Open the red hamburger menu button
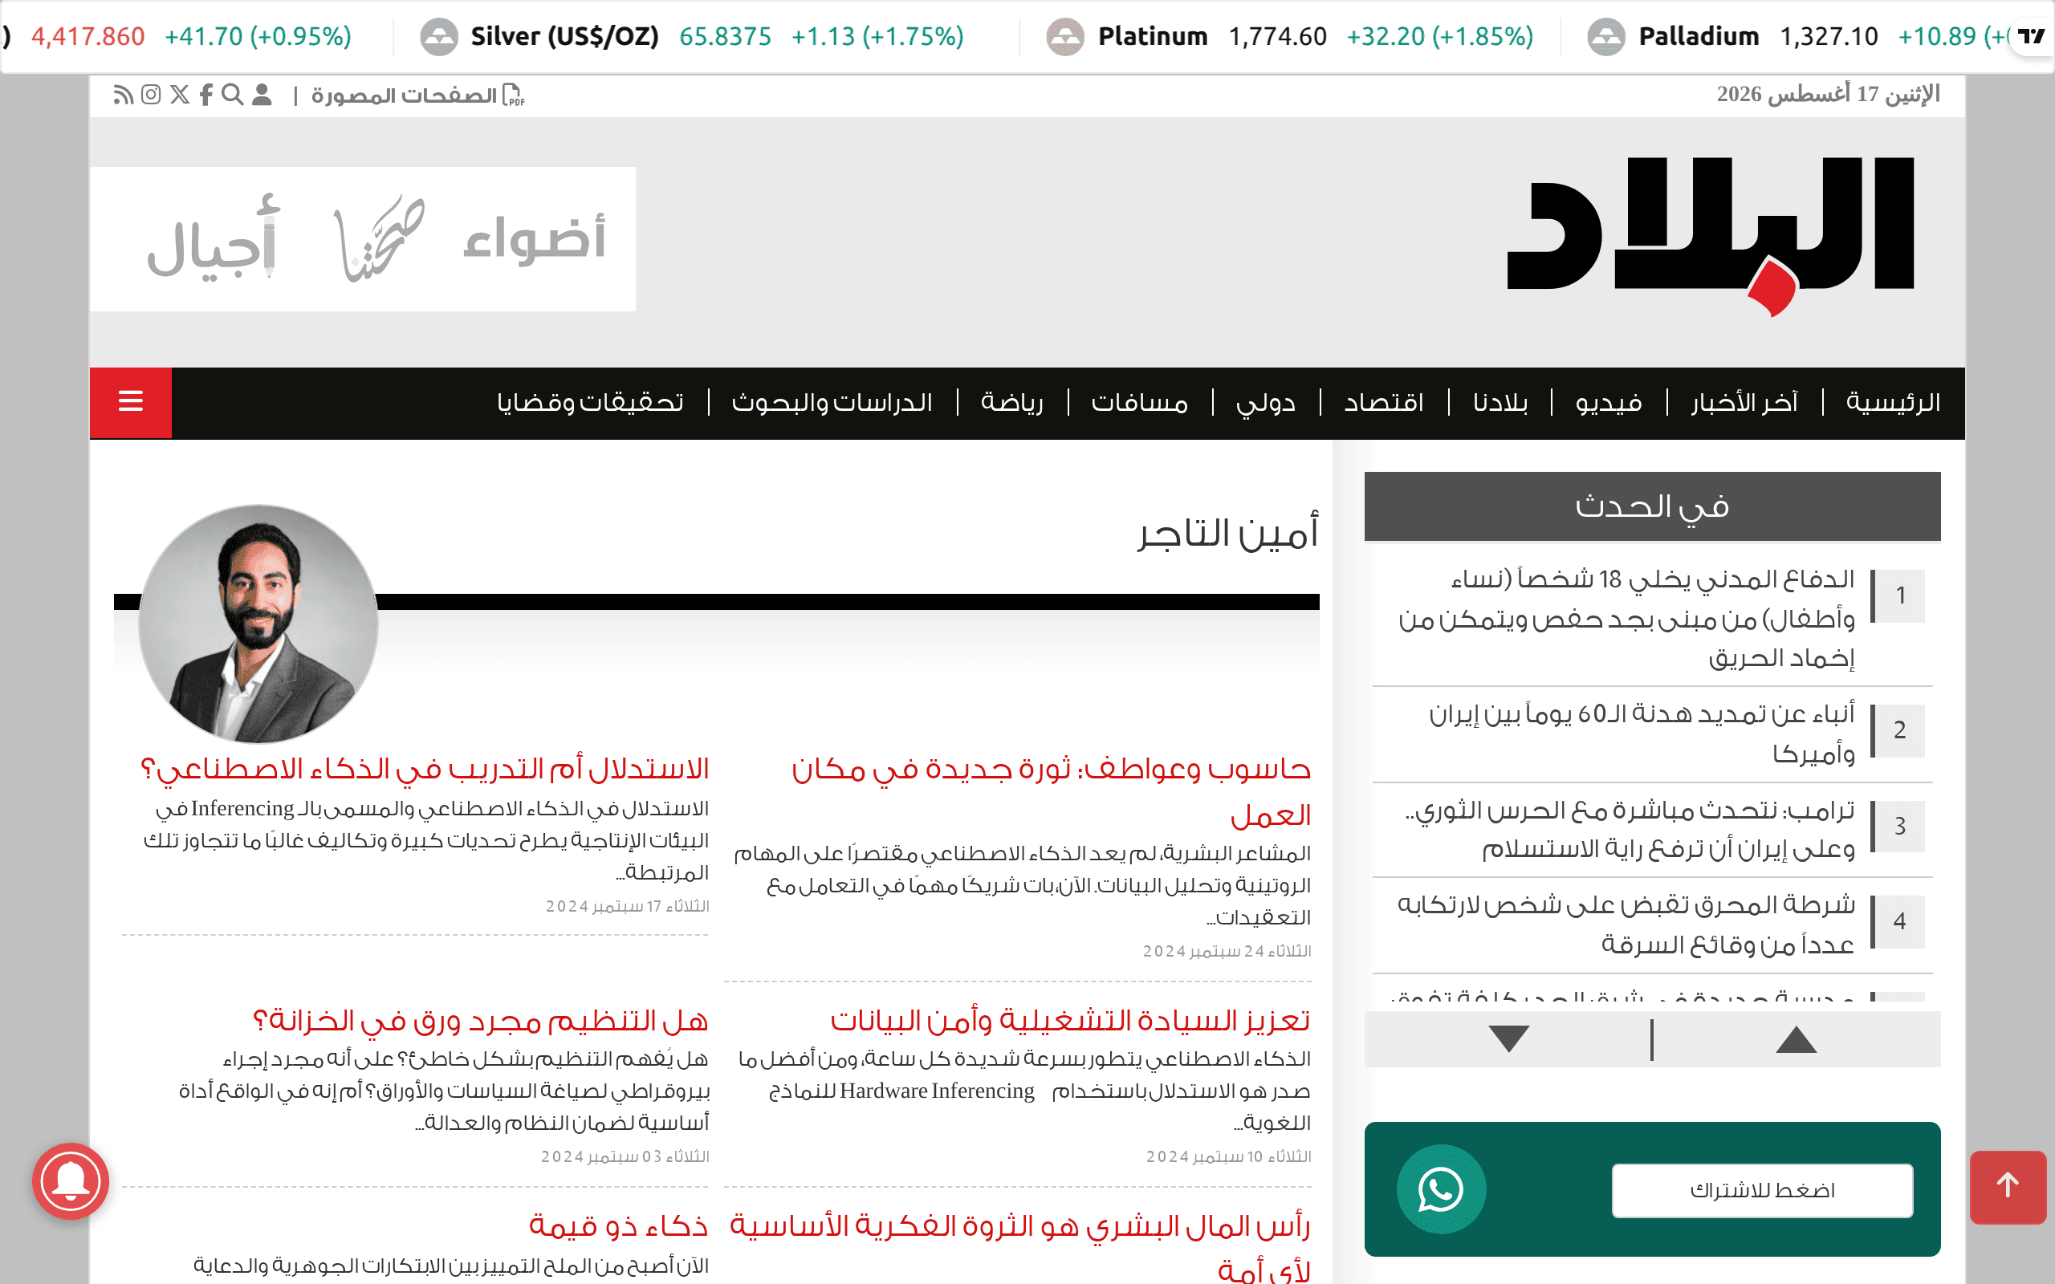This screenshot has width=2055, height=1284. 131,403
